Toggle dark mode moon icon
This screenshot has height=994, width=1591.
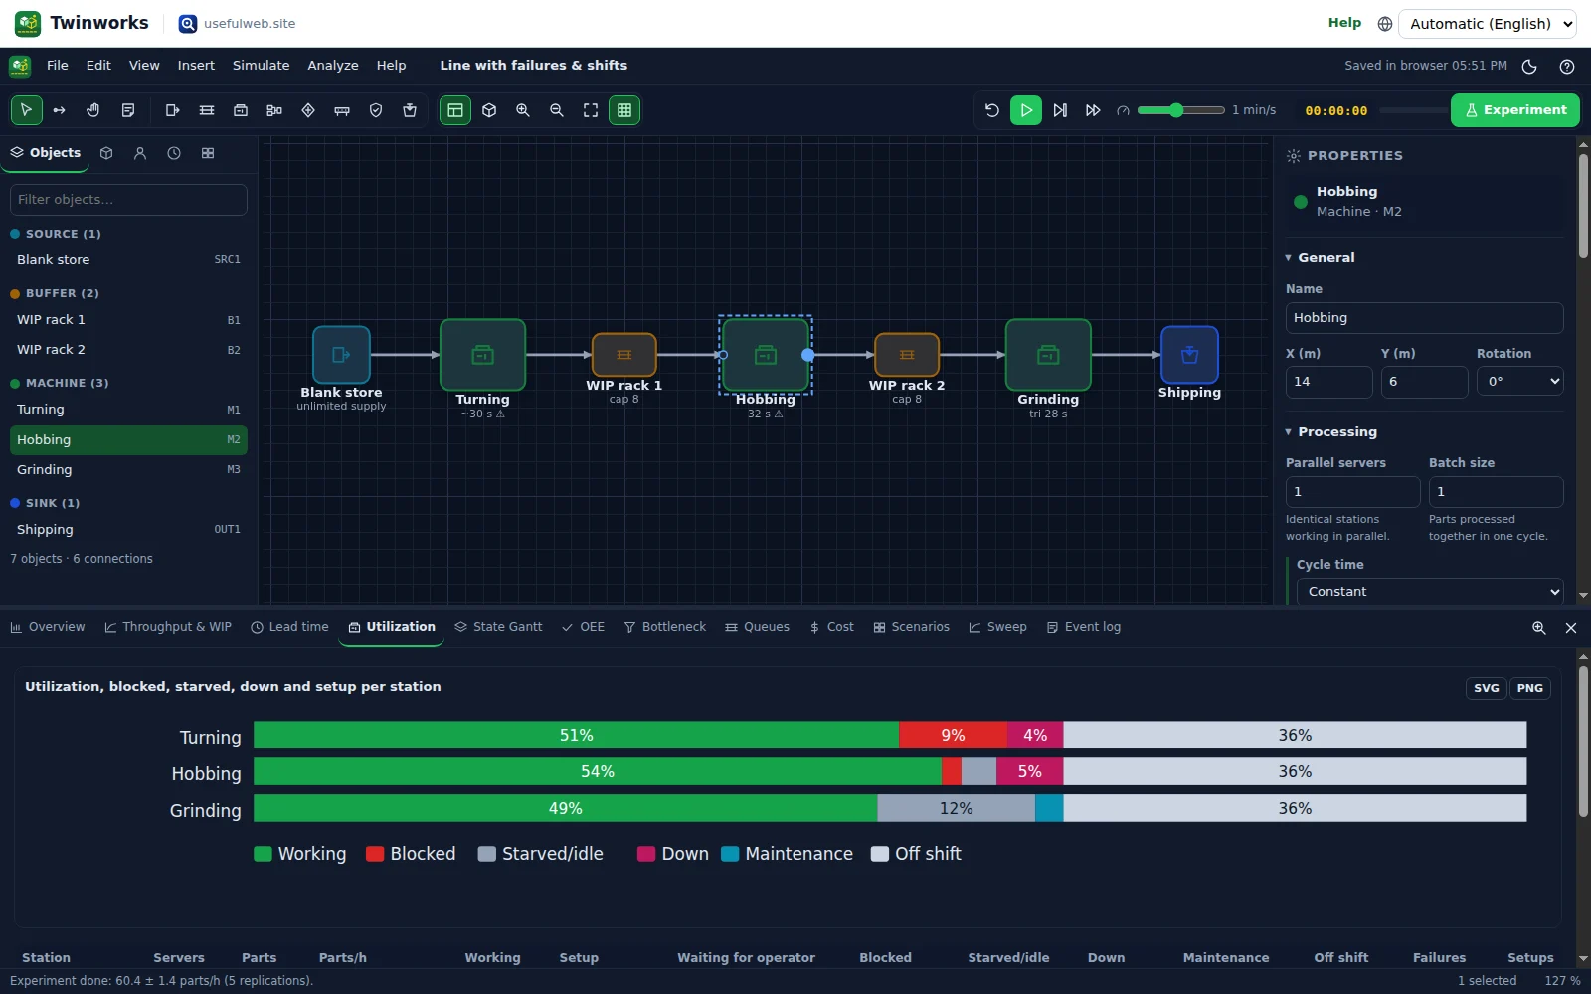tap(1529, 67)
